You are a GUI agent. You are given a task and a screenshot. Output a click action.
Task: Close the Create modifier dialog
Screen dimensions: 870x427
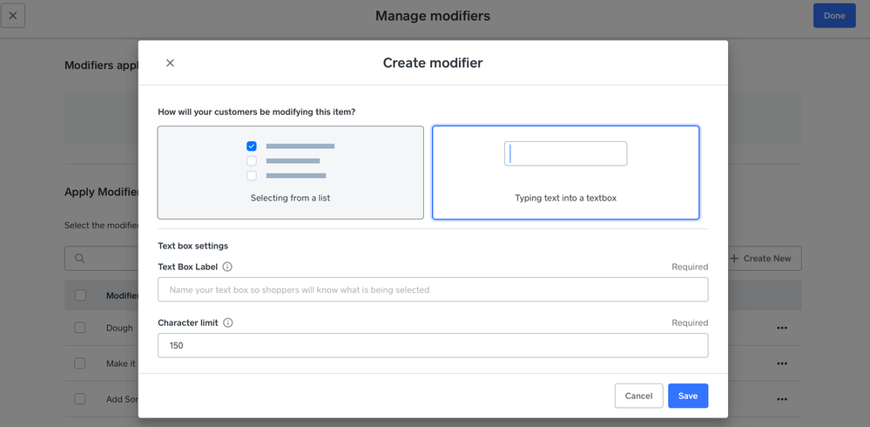click(x=170, y=63)
